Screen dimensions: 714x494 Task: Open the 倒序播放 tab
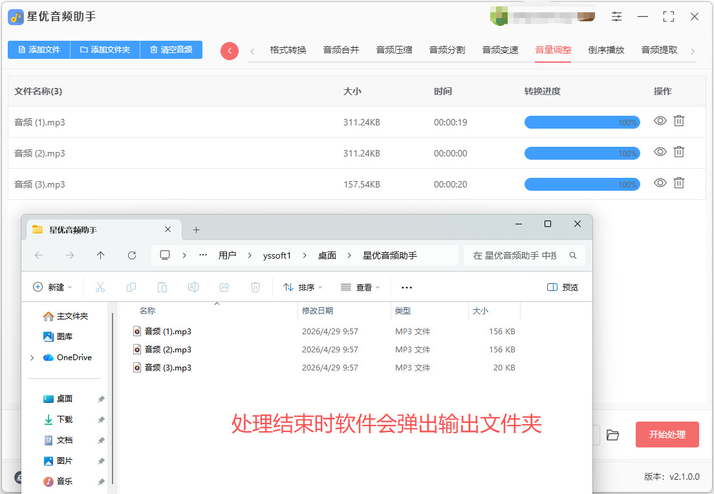click(x=606, y=50)
